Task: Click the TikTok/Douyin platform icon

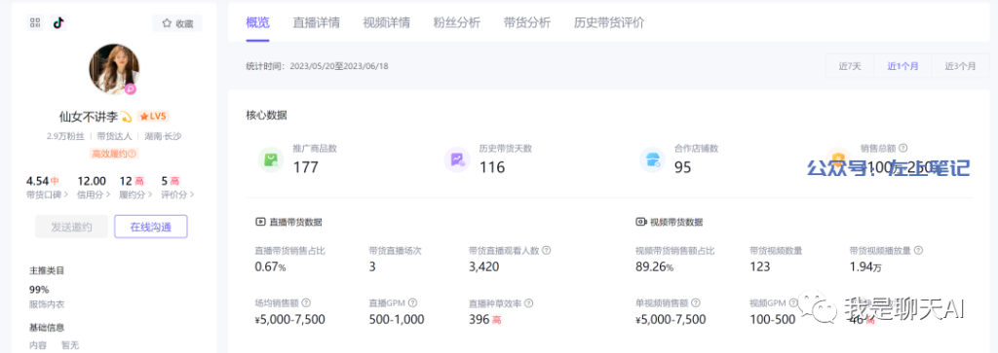Action: [58, 23]
